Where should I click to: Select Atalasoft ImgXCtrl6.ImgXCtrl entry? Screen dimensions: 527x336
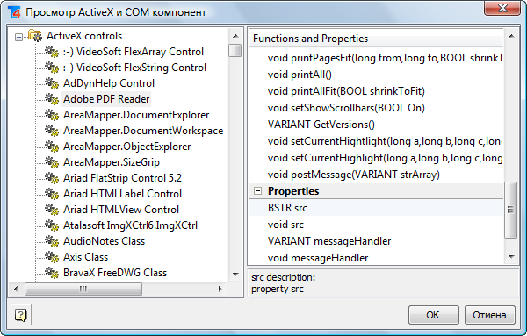130,225
